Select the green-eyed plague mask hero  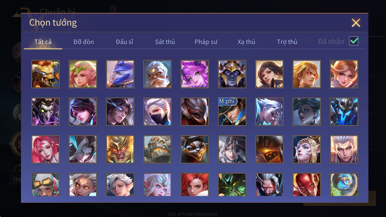click(45, 112)
